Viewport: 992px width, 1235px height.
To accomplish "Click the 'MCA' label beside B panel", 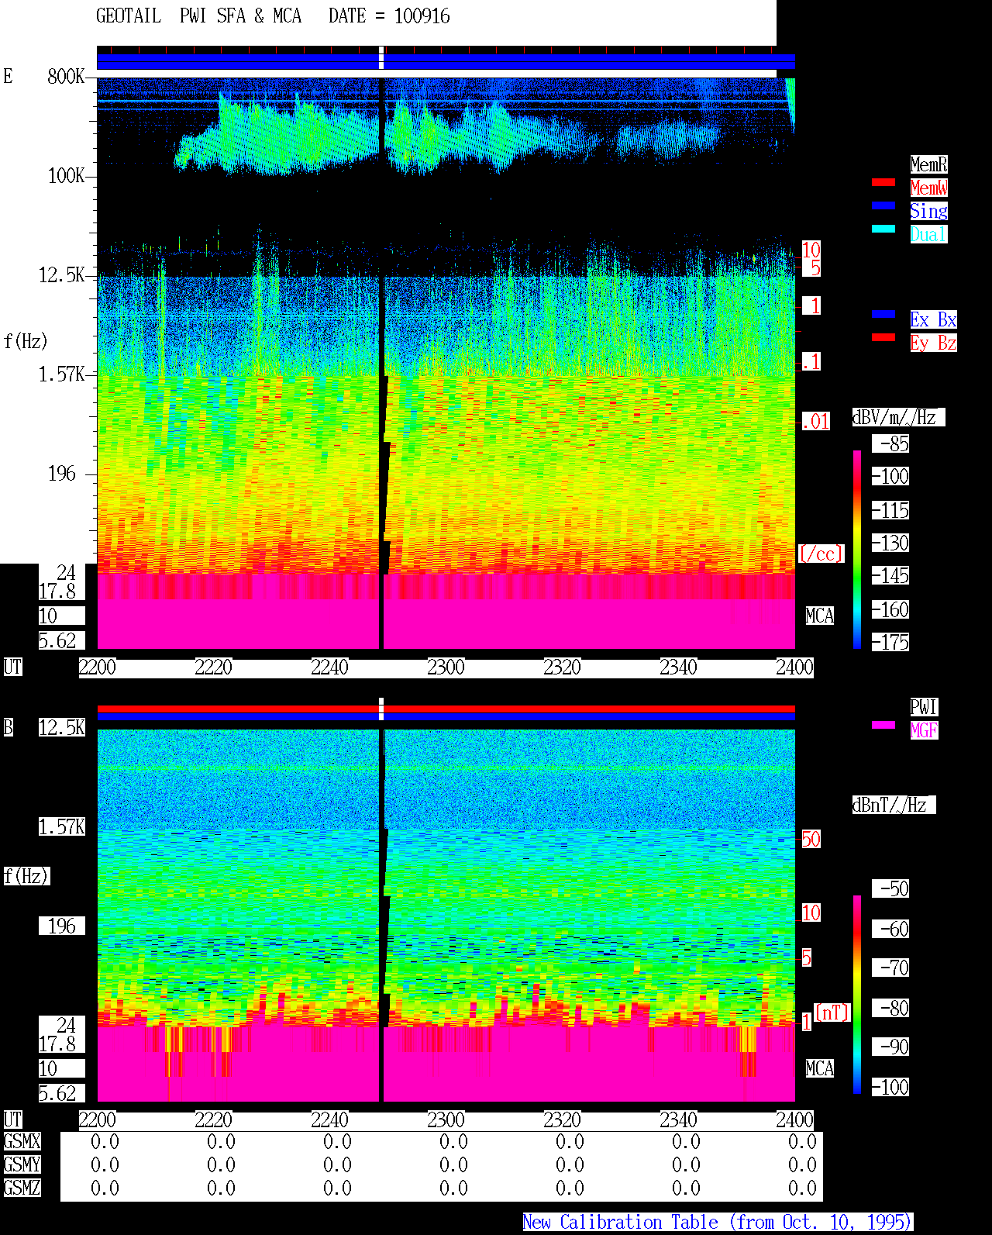I will 820,1068.
